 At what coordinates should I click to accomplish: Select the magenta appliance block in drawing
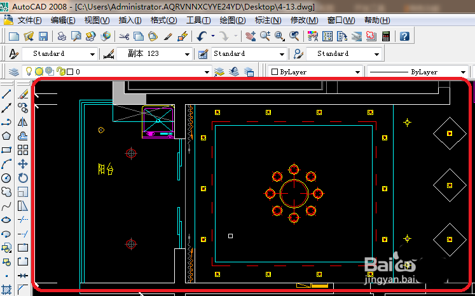tap(158, 122)
